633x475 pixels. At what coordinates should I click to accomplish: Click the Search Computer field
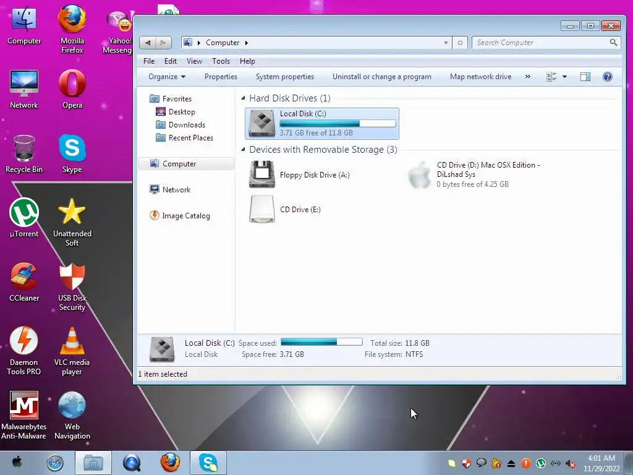pos(546,43)
